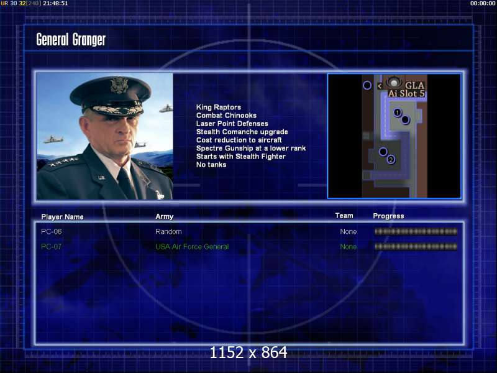Click PC-06 team value None

pyautogui.click(x=349, y=231)
